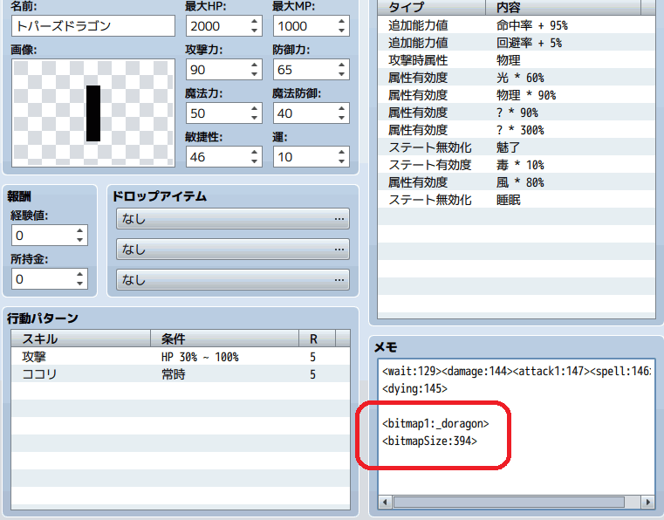
Task: Click the enemy 画像 preview box
Action: tap(93, 113)
